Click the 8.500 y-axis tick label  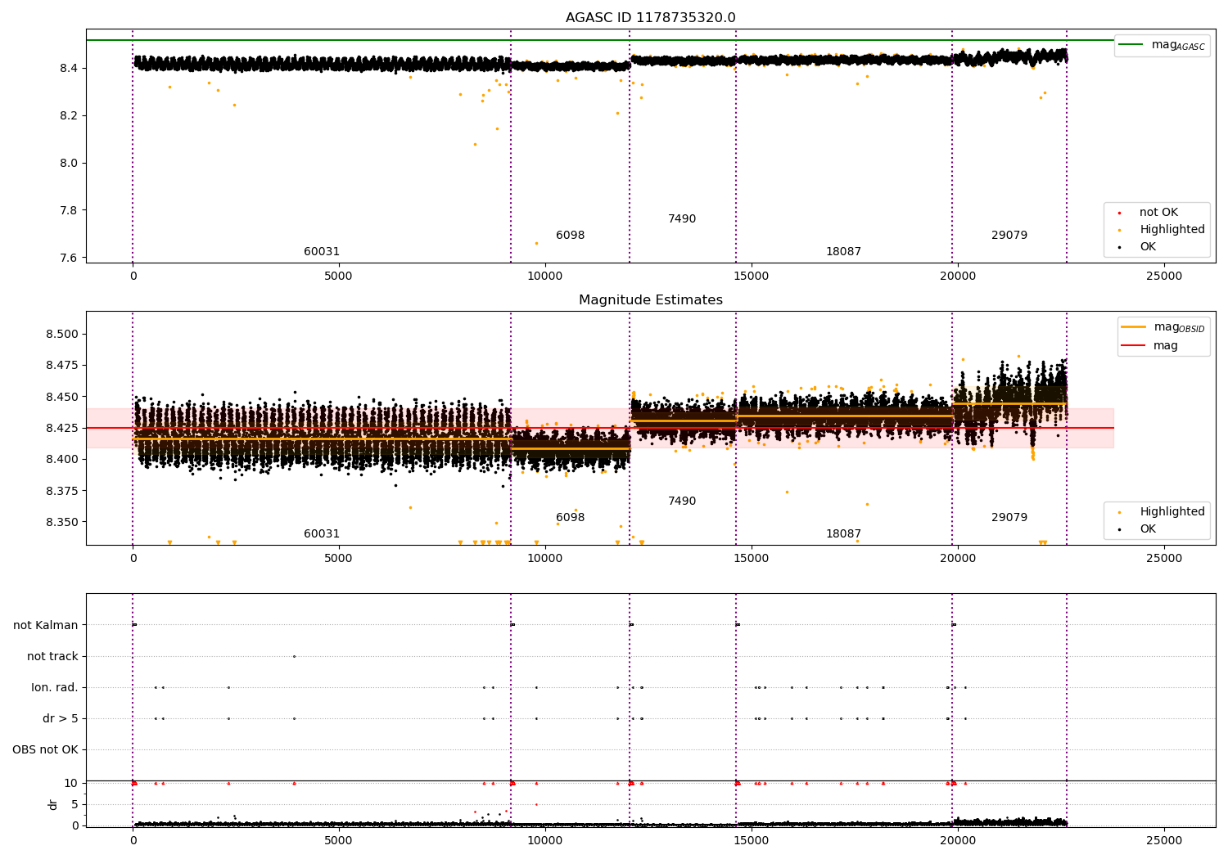coord(62,334)
